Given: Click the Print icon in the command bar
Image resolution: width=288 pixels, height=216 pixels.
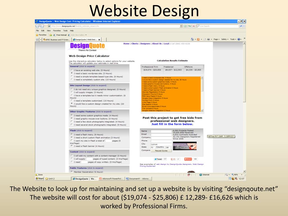Looking at the screenshot, I should [208, 39].
